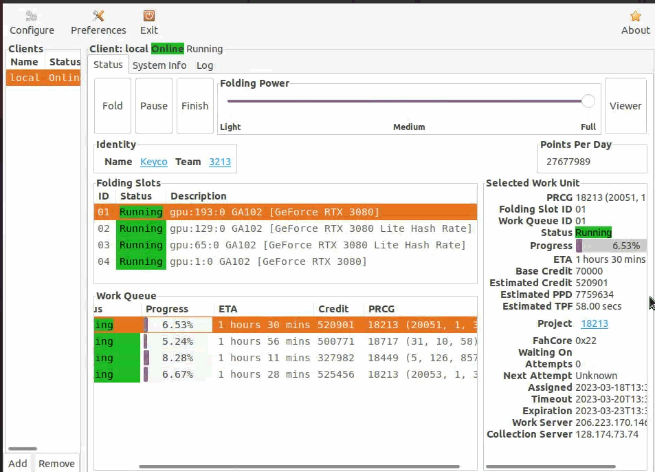655x472 pixels.
Task: Select work queue row with credit 500771
Action: click(x=285, y=341)
